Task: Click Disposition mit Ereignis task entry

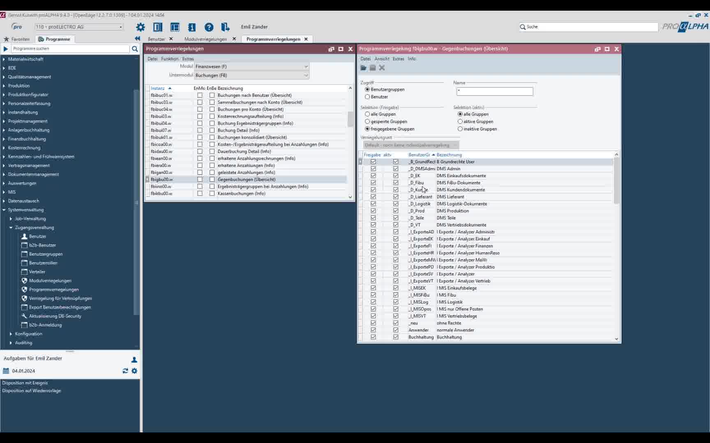Action: [x=25, y=383]
